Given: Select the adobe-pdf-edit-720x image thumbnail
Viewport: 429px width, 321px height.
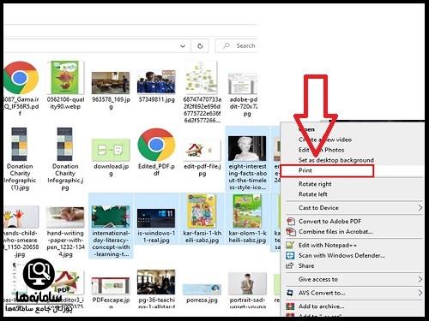Looking at the screenshot, I should pos(243,83).
